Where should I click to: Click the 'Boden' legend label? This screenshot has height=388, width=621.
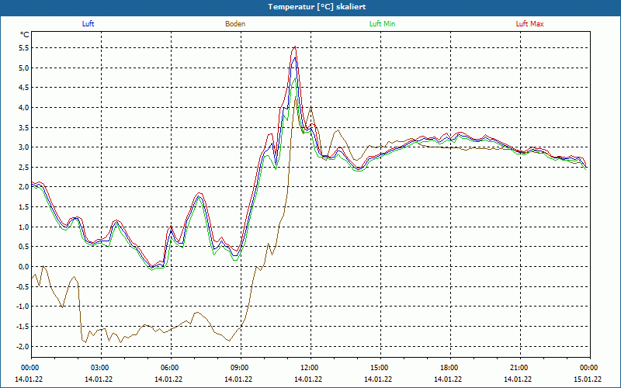coord(235,24)
